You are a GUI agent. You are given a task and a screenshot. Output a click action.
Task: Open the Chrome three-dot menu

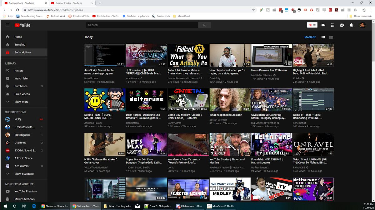(371, 10)
